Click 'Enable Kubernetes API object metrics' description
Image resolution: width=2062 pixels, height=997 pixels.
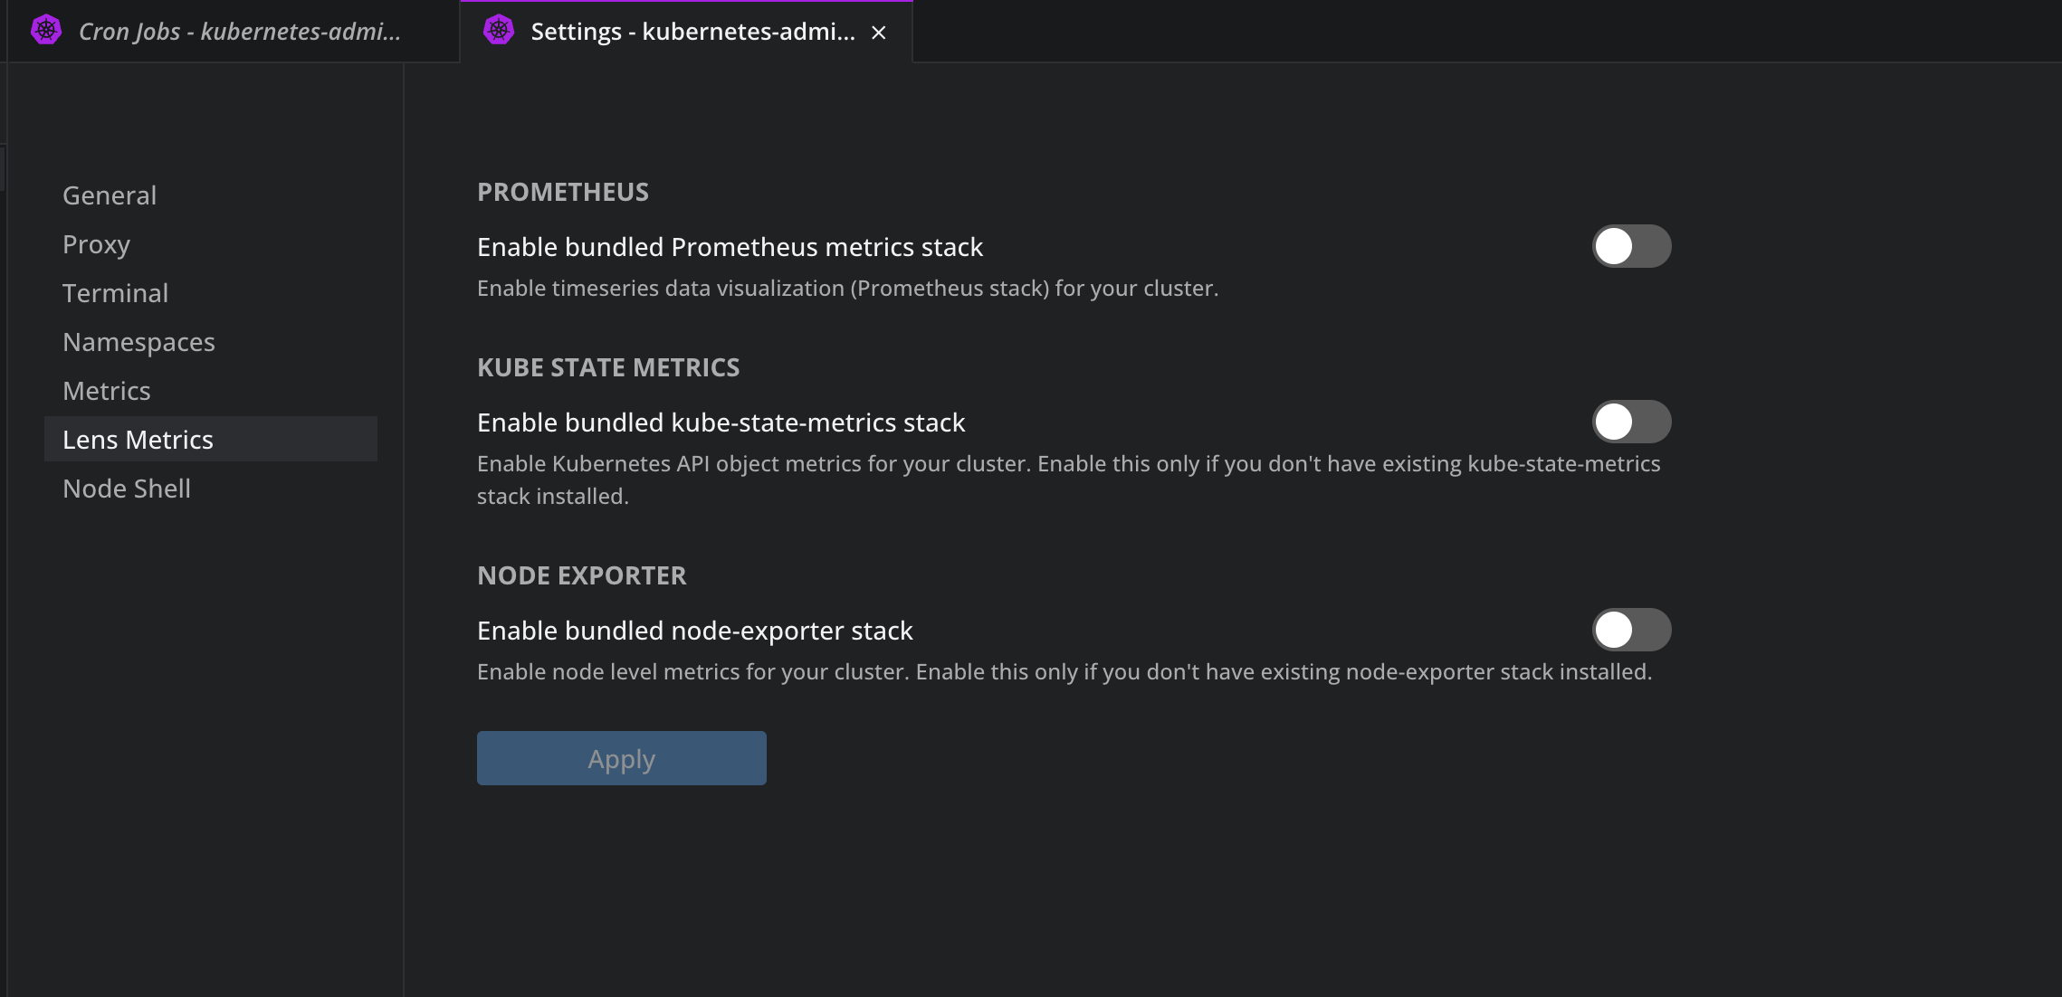tap(1069, 480)
